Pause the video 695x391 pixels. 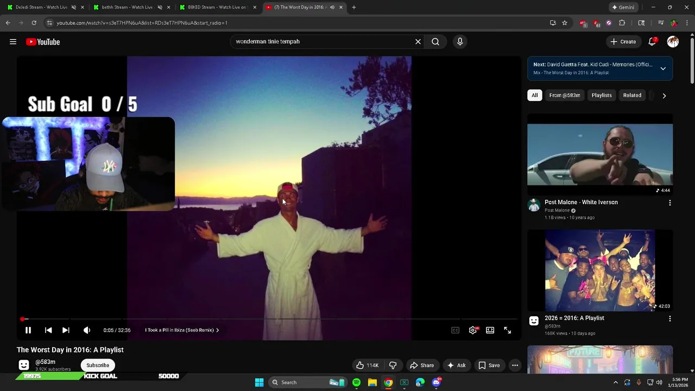coord(28,330)
